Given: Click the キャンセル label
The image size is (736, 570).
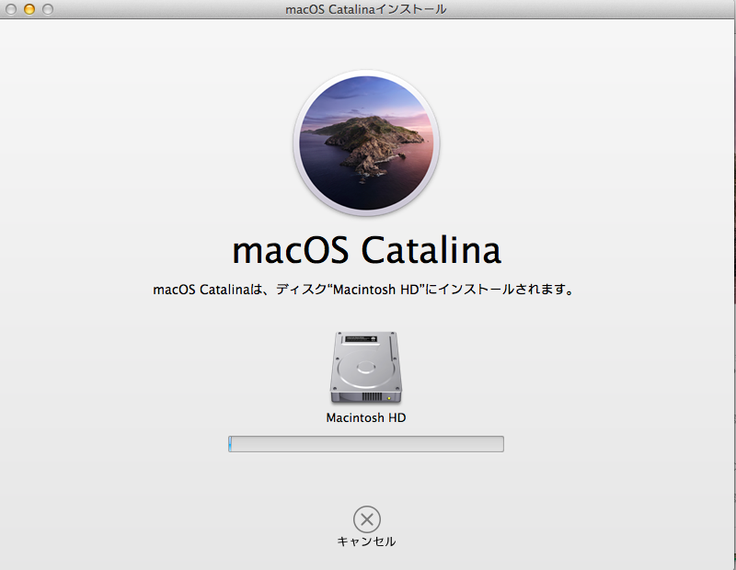Looking at the screenshot, I should tap(366, 541).
